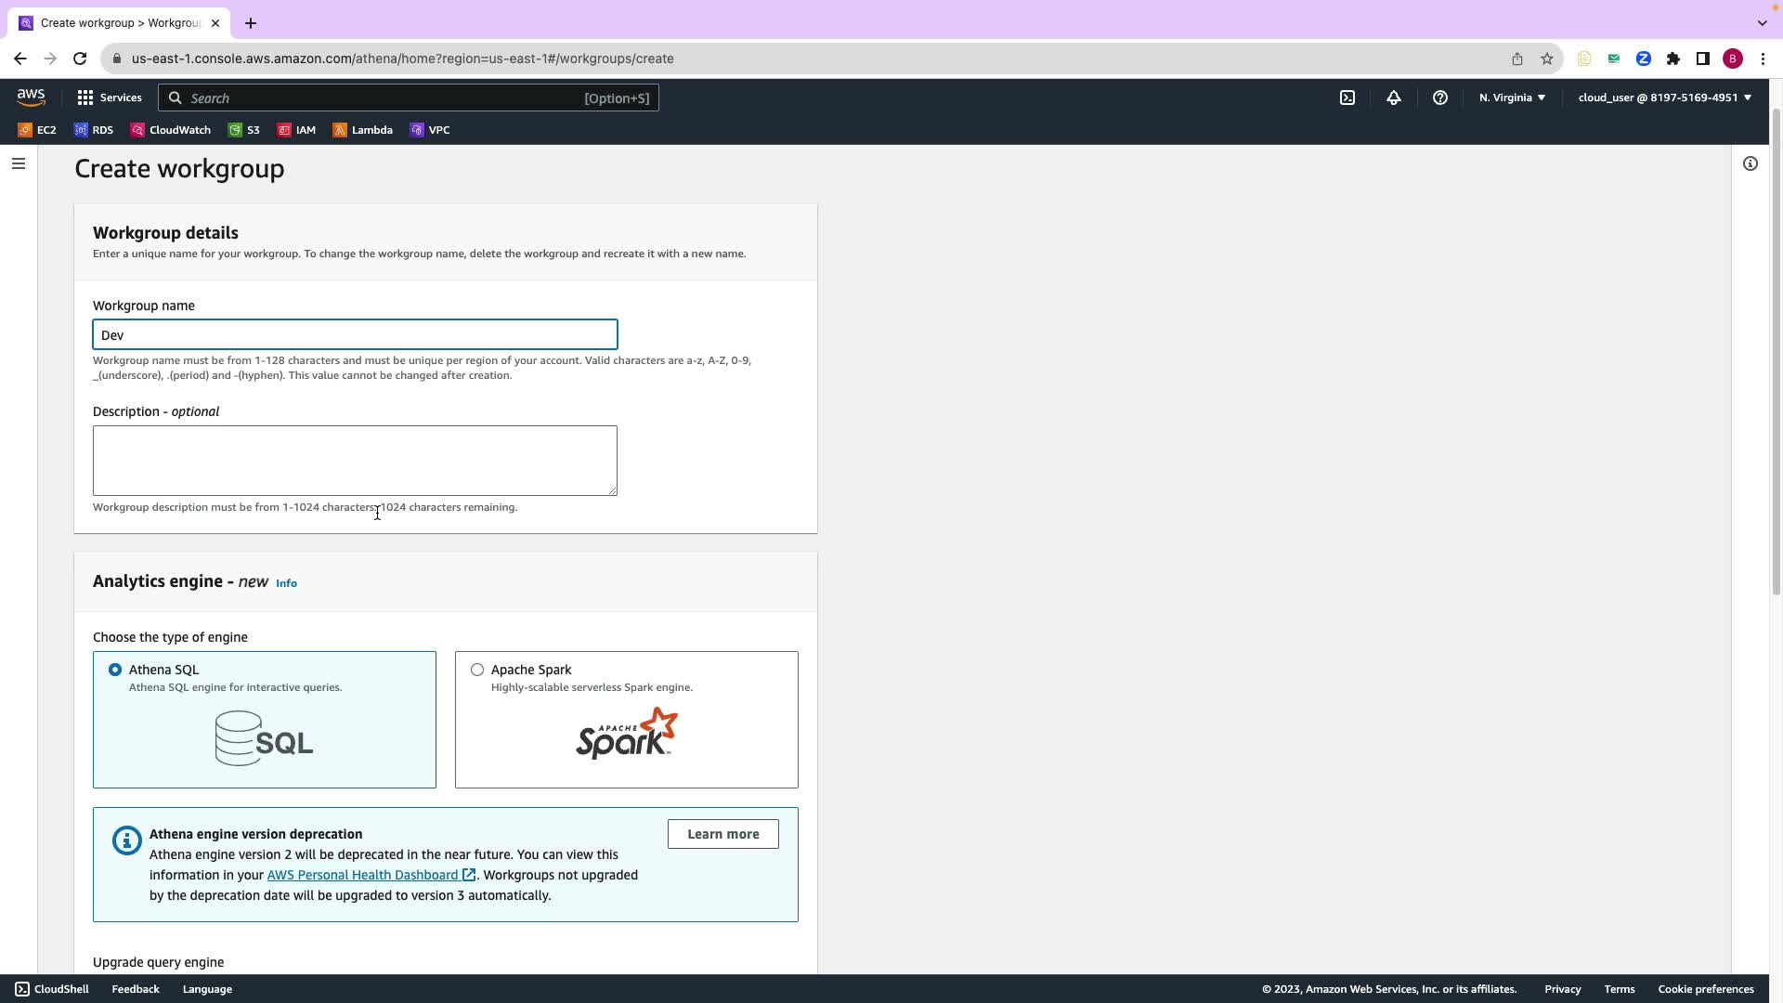The image size is (1783, 1003).
Task: Open the notifications bell icon
Action: (1394, 98)
